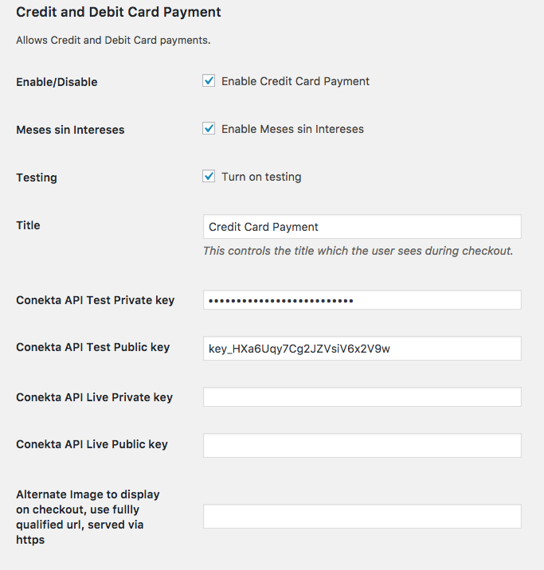Click the "Turn on testing" label text
The image size is (544, 570).
coord(261,177)
